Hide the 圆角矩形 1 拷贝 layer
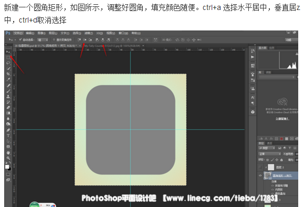 [x=260, y=175]
